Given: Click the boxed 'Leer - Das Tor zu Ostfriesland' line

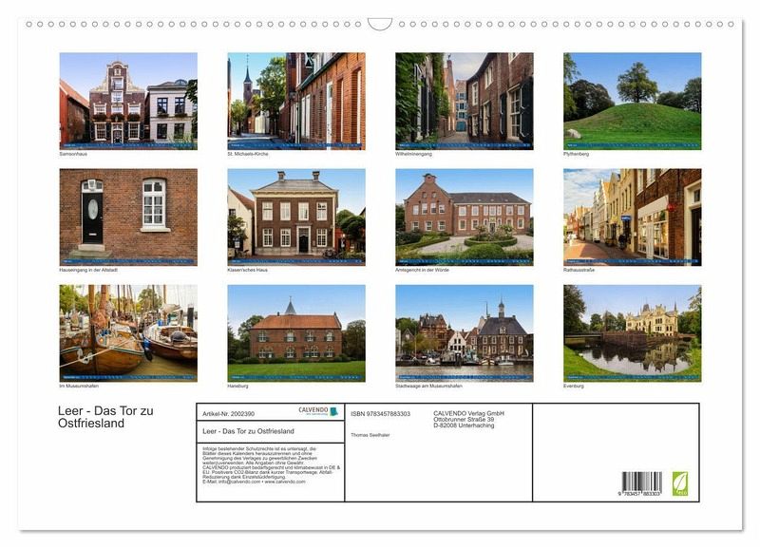Looking at the screenshot, I should [248, 431].
